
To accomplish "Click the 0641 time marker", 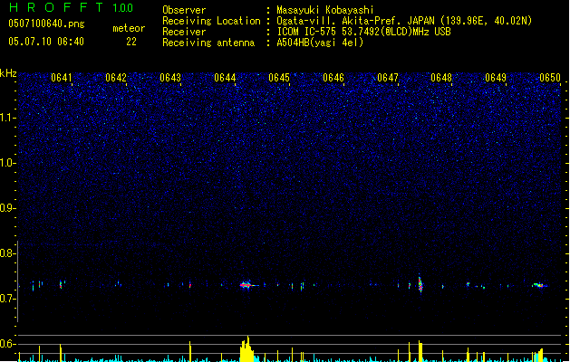I will pyautogui.click(x=61, y=78).
